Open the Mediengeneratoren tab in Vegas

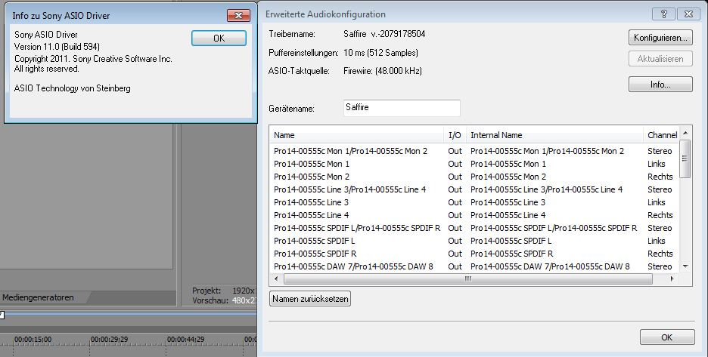point(38,297)
